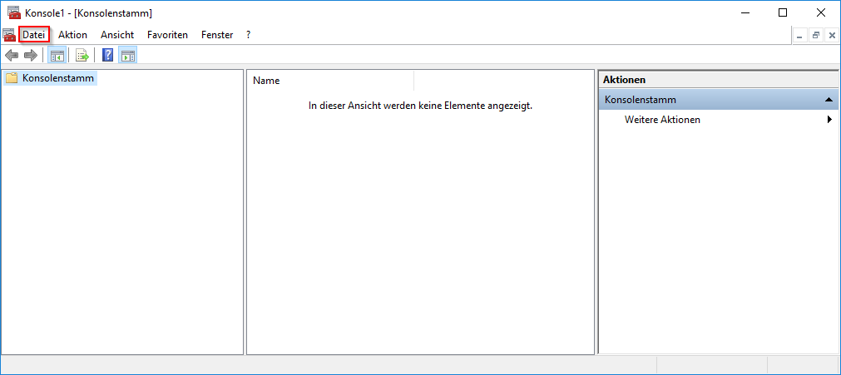Open the Datei menu
Viewport: 841px width, 375px height.
pos(34,35)
